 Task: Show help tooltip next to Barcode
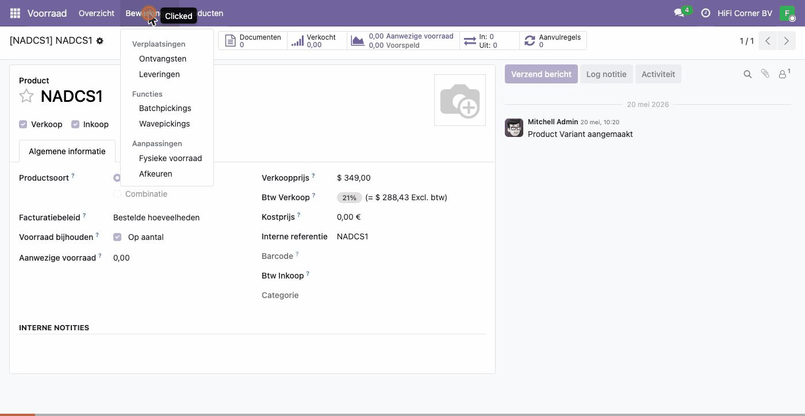click(297, 254)
